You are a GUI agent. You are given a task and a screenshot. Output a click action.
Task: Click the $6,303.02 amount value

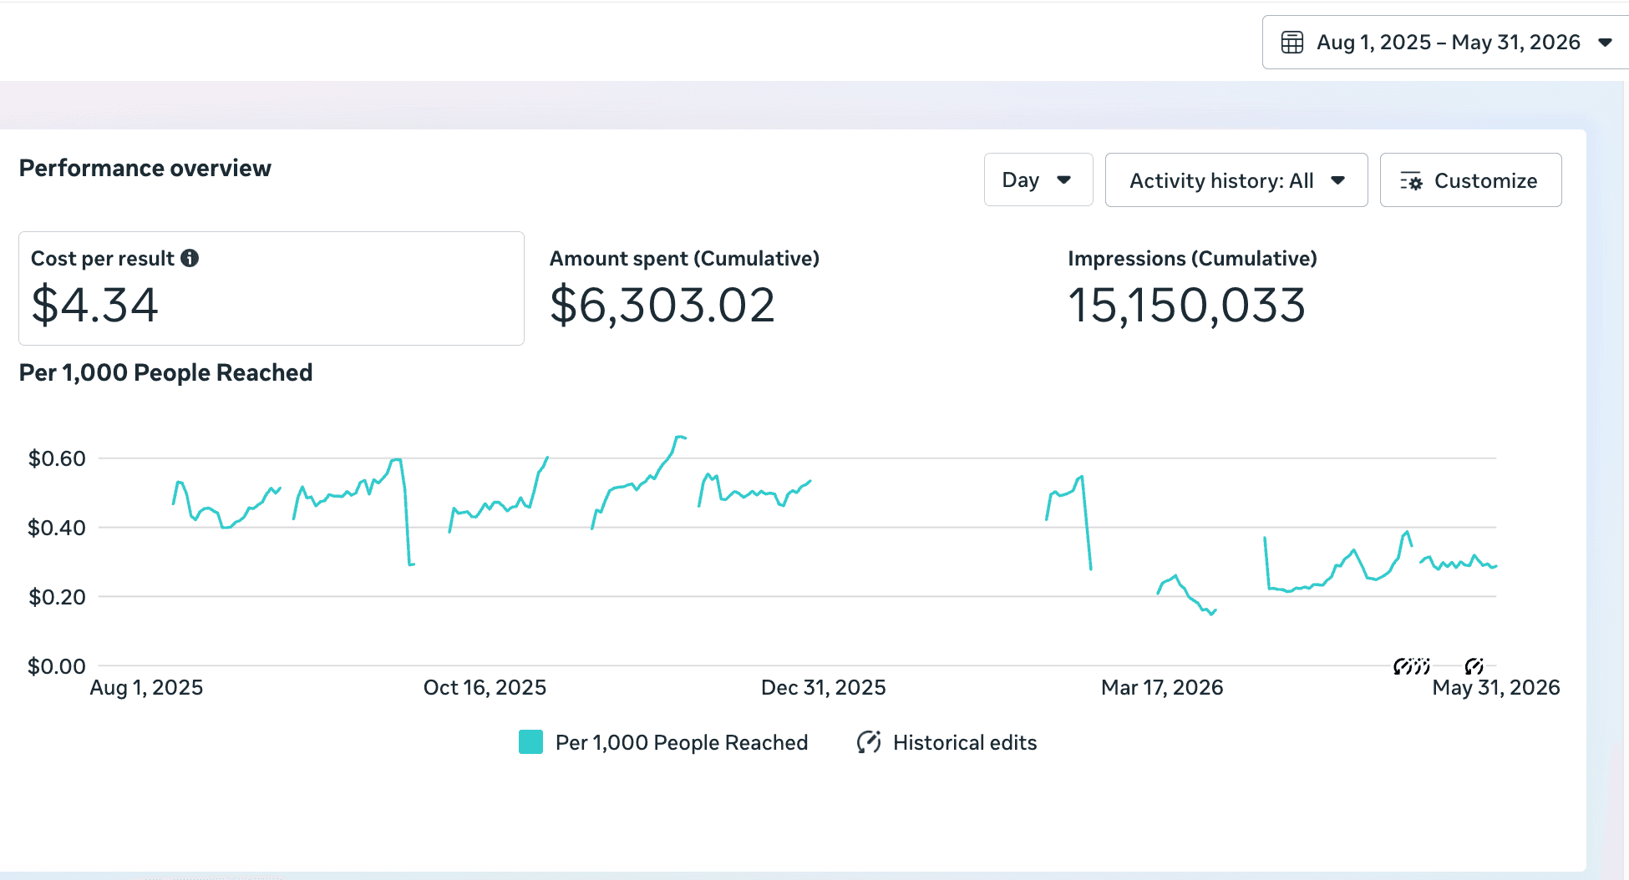coord(662,305)
